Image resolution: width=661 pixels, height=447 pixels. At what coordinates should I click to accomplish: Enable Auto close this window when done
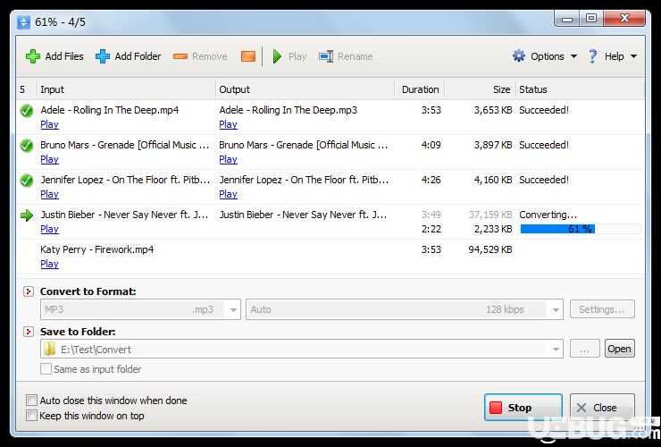(31, 401)
